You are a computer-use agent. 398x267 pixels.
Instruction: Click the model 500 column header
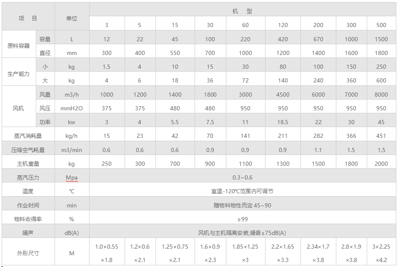pos(381,25)
